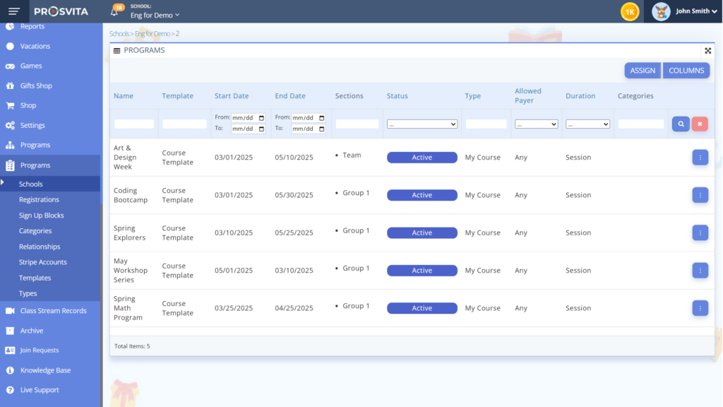The width and height of the screenshot is (723, 407).
Task: Open actions menu for Spring Math Program
Action: [x=700, y=308]
